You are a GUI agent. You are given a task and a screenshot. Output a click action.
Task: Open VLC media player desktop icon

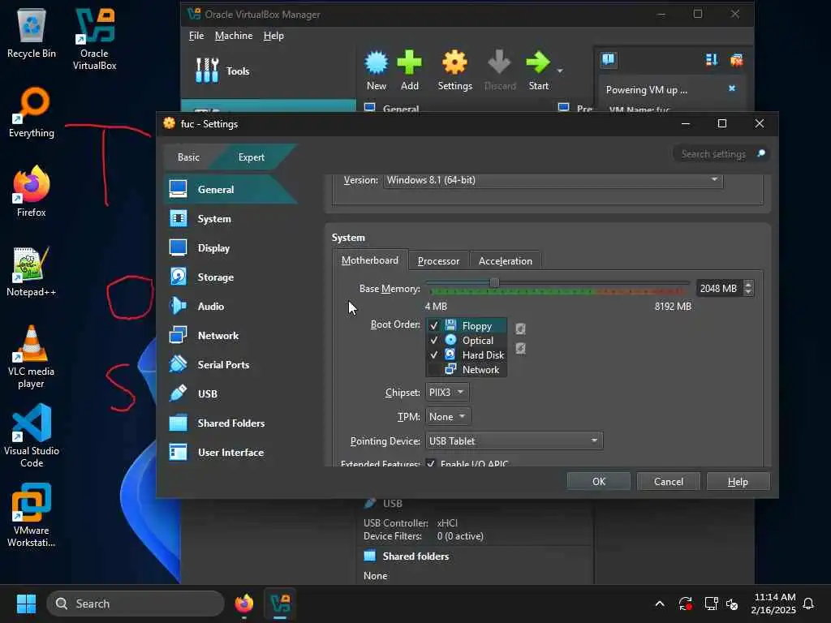tap(32, 357)
